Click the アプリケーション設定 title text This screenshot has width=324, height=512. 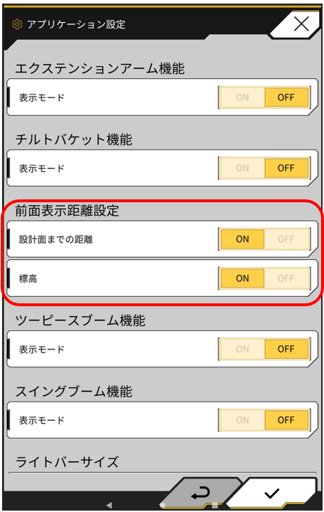click(76, 24)
